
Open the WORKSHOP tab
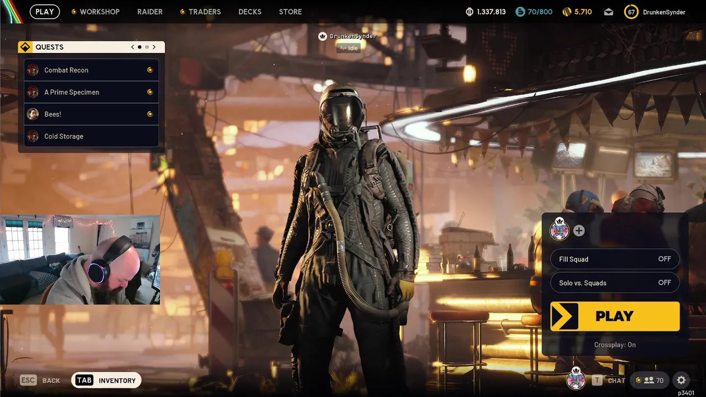(x=95, y=12)
